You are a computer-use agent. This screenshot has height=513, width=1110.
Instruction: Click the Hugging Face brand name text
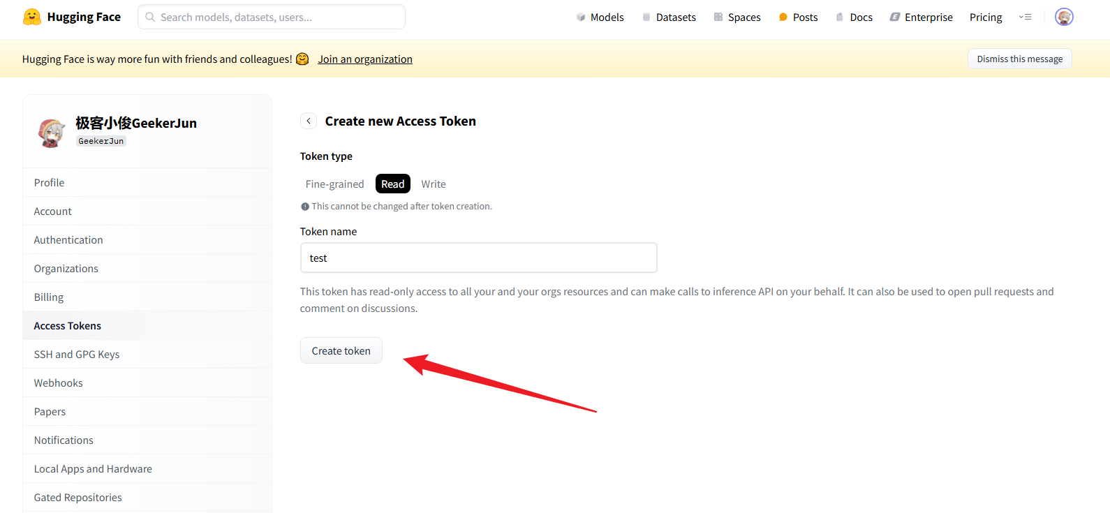[x=84, y=17]
